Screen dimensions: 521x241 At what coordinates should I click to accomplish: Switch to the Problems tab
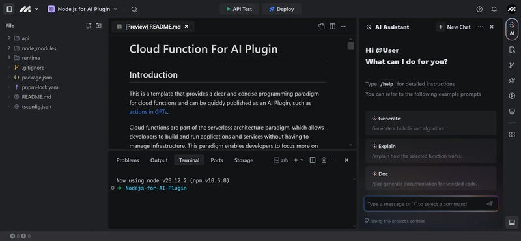(x=128, y=160)
